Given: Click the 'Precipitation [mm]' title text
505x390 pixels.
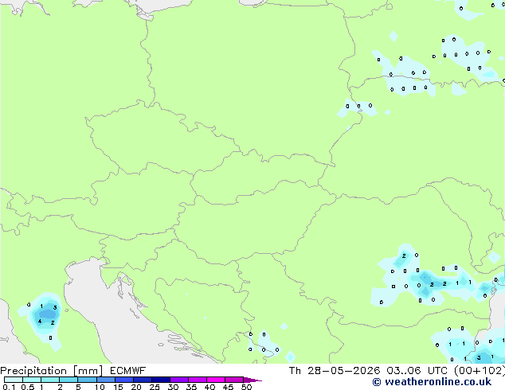Looking at the screenshot, I should point(52,371).
